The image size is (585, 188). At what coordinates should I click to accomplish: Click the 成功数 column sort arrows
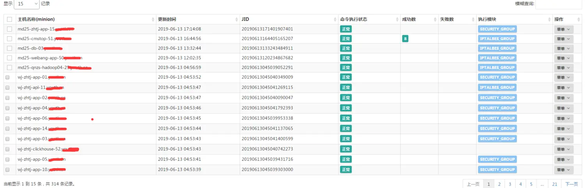click(x=435, y=19)
